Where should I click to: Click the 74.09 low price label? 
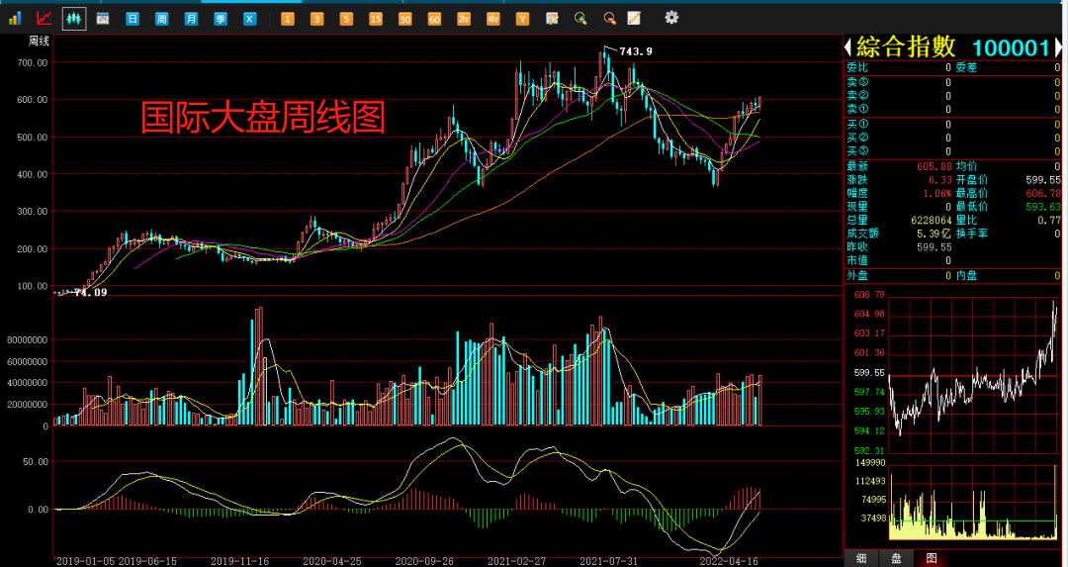(91, 292)
